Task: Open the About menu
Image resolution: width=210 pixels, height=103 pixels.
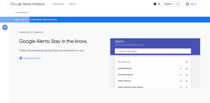Action: pos(72,4)
